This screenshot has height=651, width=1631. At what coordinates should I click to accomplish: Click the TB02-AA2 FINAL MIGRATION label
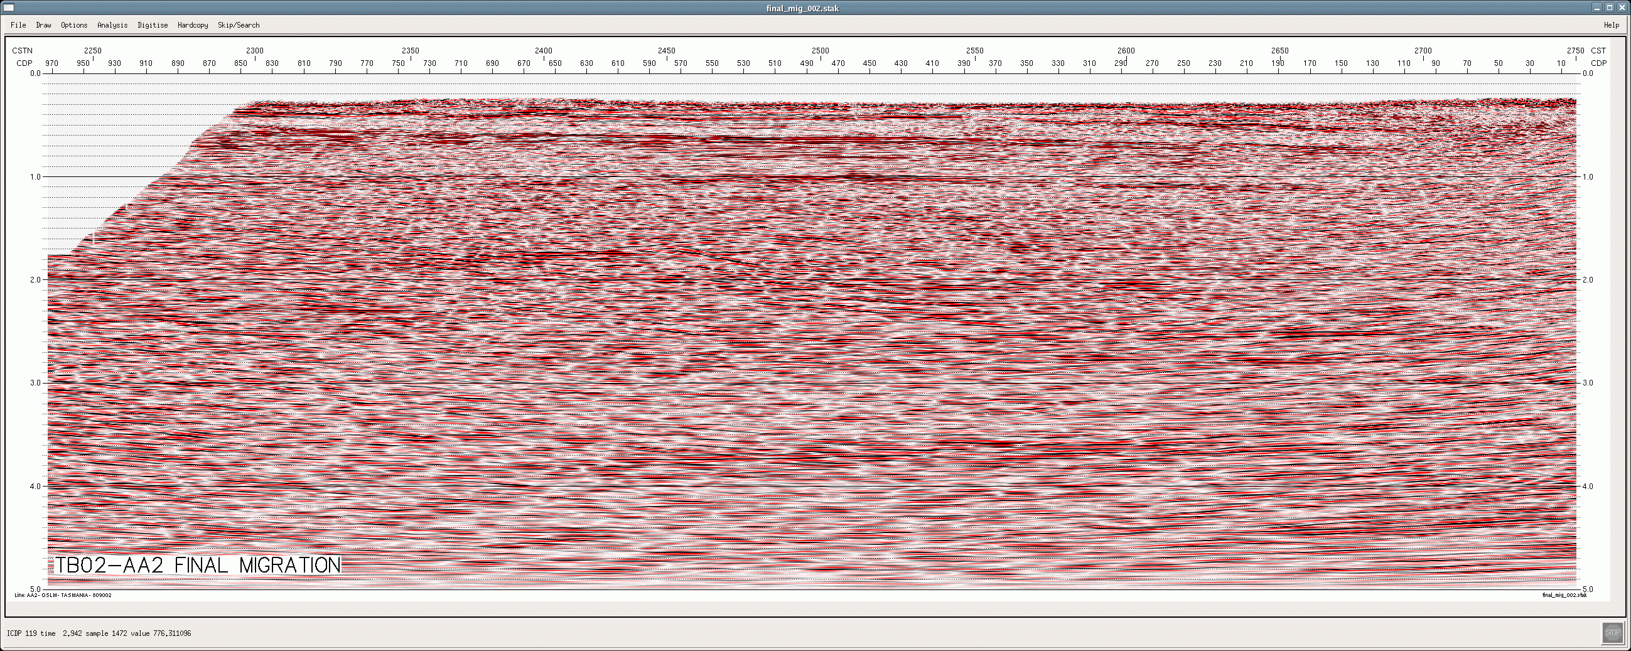point(198,565)
